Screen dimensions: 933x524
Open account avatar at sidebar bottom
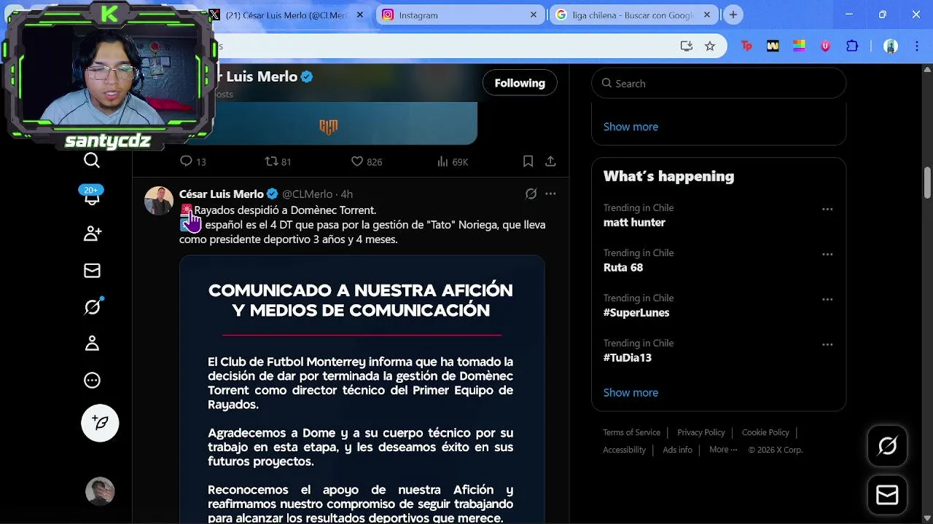click(x=100, y=491)
